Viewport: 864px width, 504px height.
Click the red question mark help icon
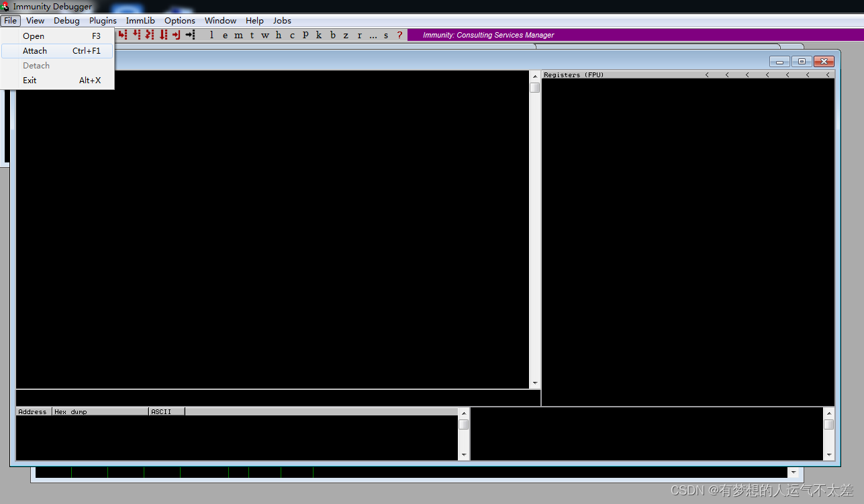click(x=399, y=35)
